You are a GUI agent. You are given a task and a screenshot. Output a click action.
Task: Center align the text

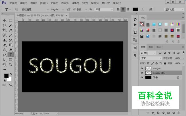click(123, 9)
